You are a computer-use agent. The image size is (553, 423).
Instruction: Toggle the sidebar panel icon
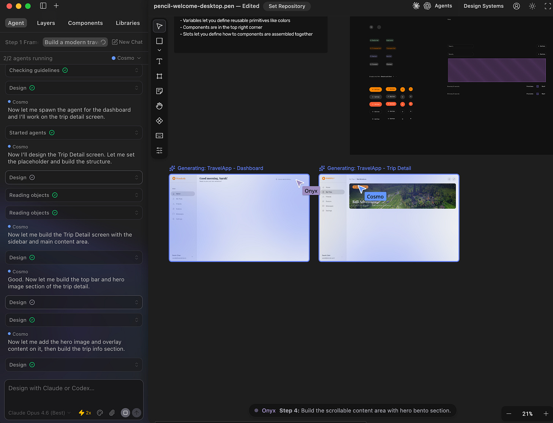click(x=43, y=6)
